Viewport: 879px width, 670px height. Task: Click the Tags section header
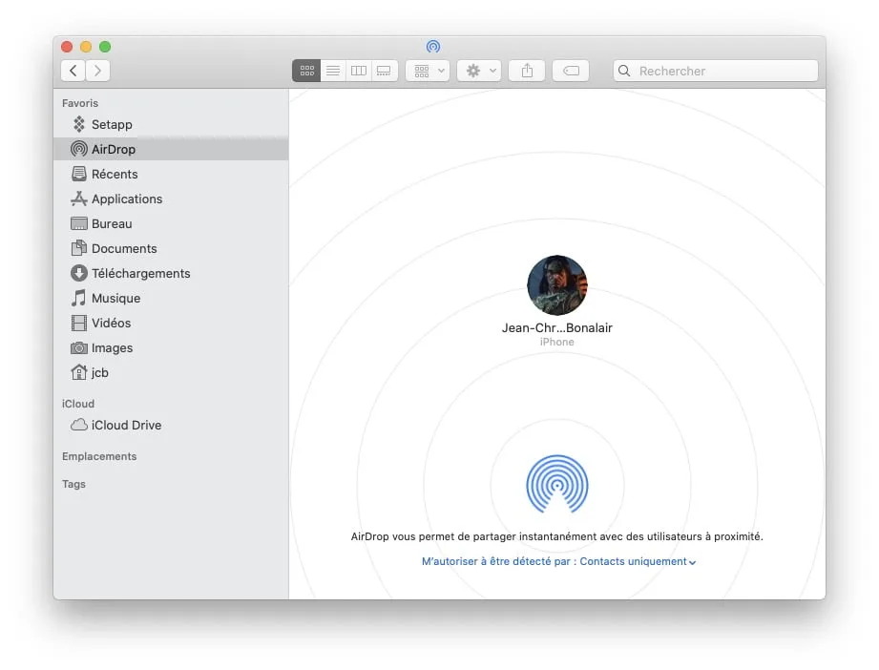[x=74, y=484]
